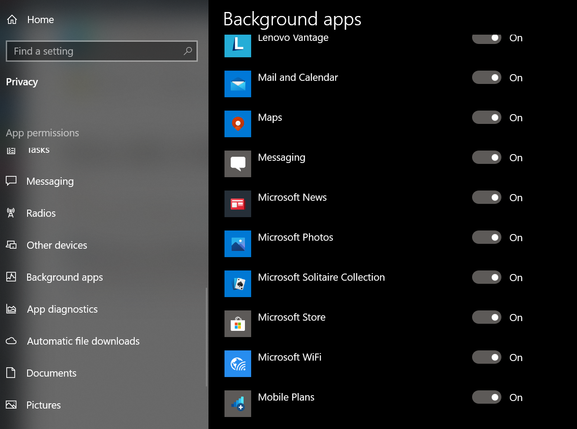Toggle Microsoft Solitaire Collection switch
Image resolution: width=577 pixels, height=429 pixels.
pyautogui.click(x=487, y=277)
